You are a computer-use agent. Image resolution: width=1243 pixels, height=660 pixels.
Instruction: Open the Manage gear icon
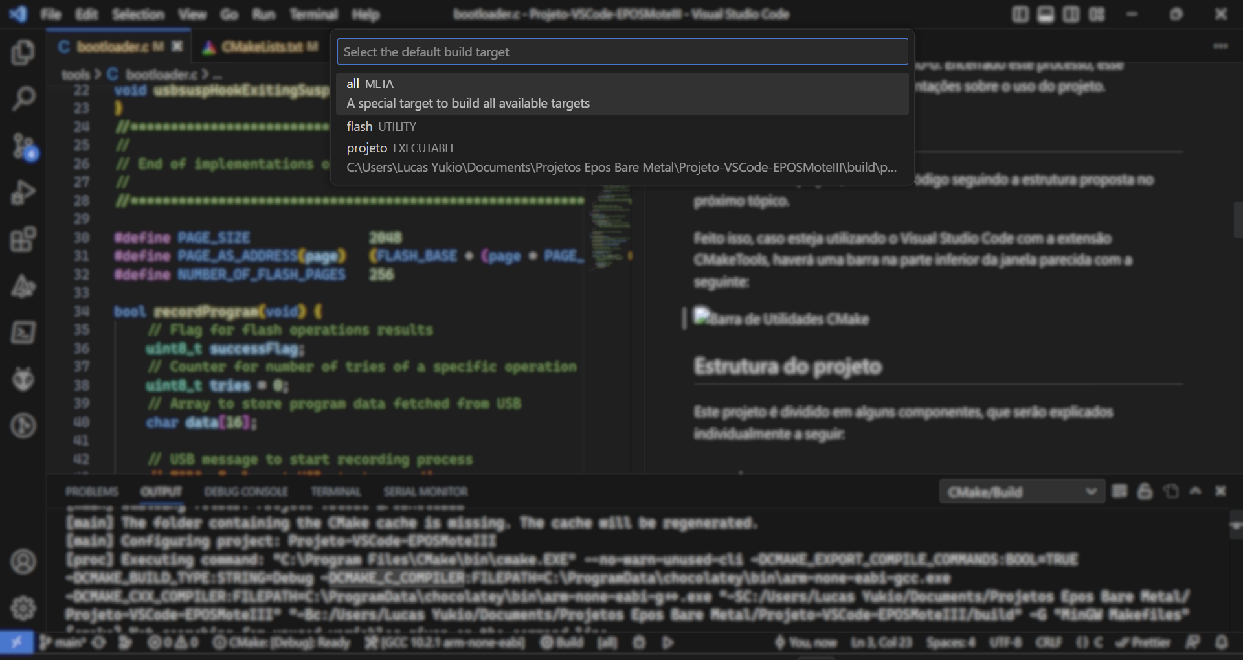coord(23,608)
